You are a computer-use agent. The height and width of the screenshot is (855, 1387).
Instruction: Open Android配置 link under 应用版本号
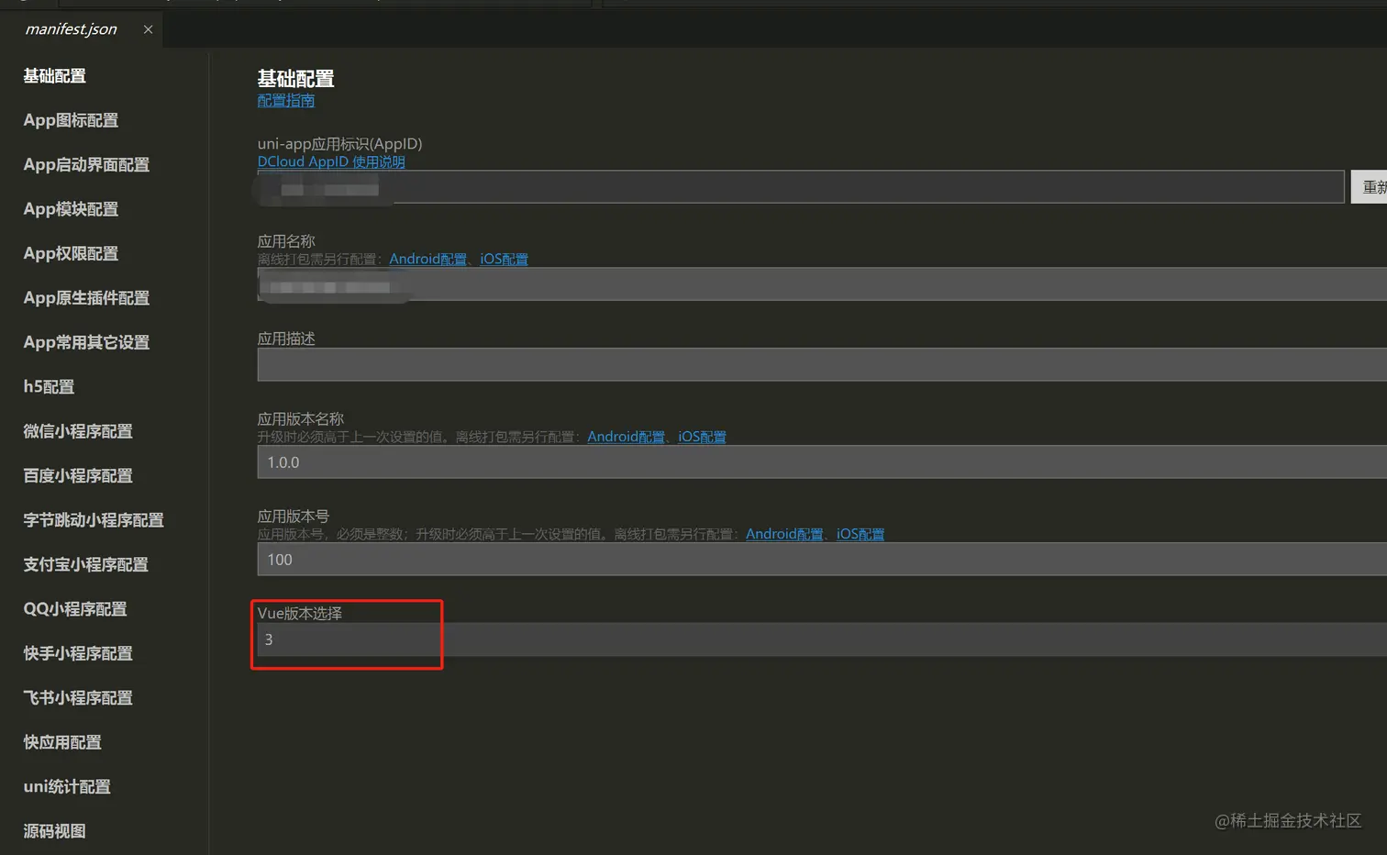point(784,534)
